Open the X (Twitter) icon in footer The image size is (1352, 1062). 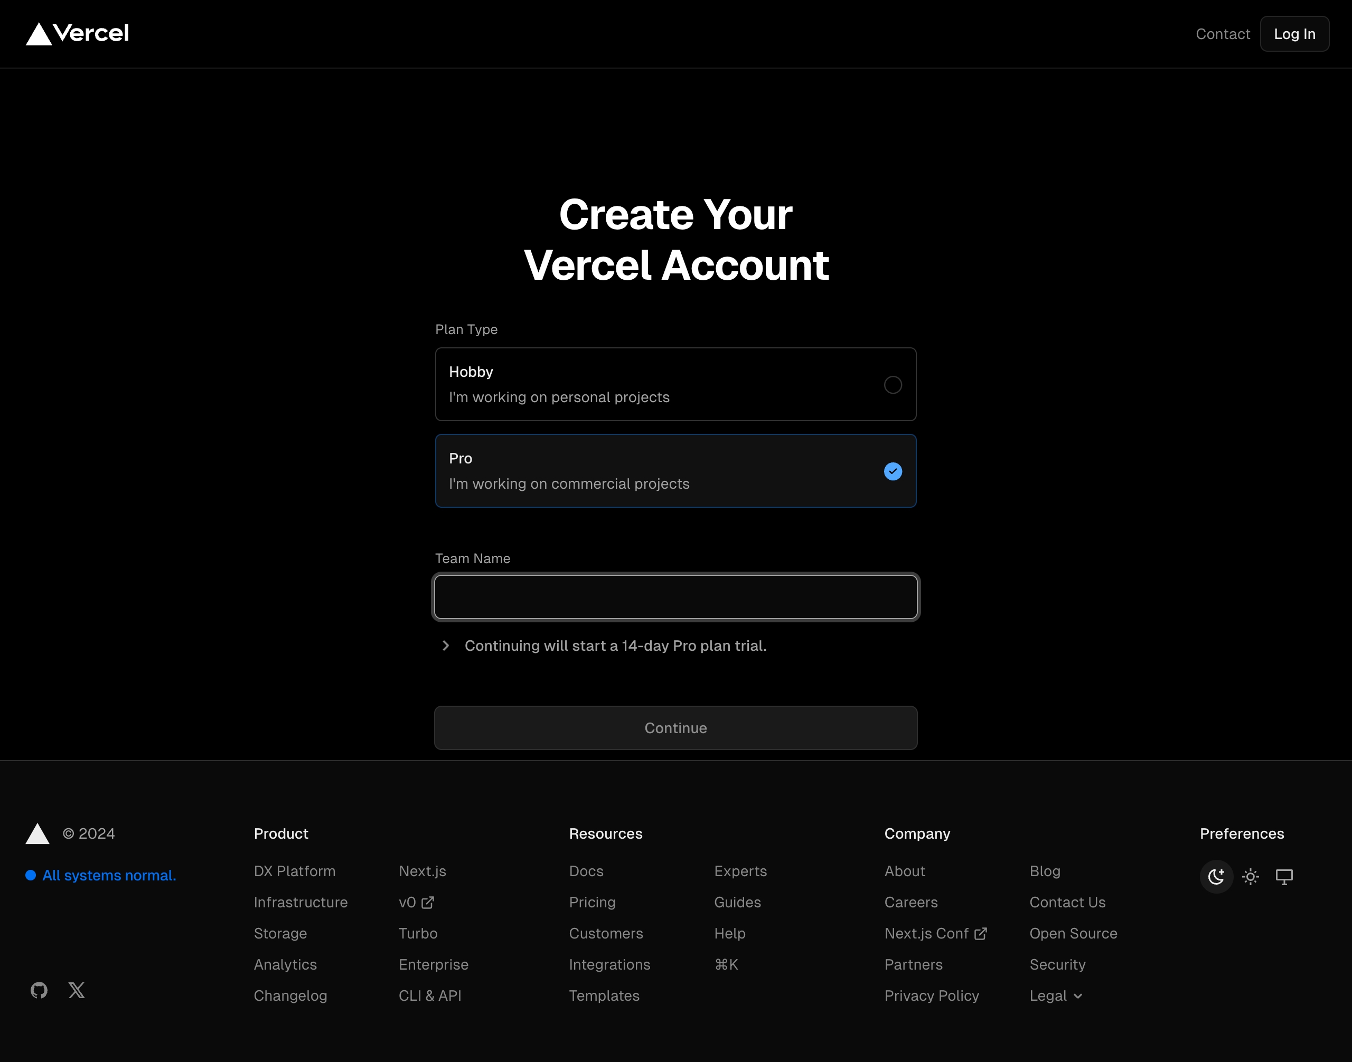pyautogui.click(x=77, y=990)
